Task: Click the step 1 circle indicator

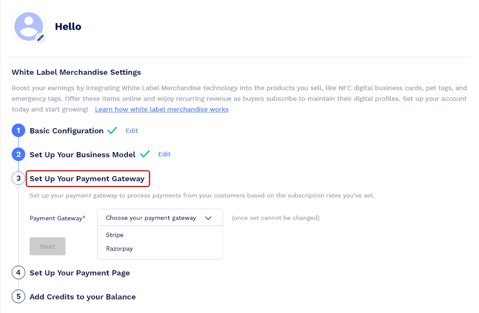Action: (x=18, y=131)
